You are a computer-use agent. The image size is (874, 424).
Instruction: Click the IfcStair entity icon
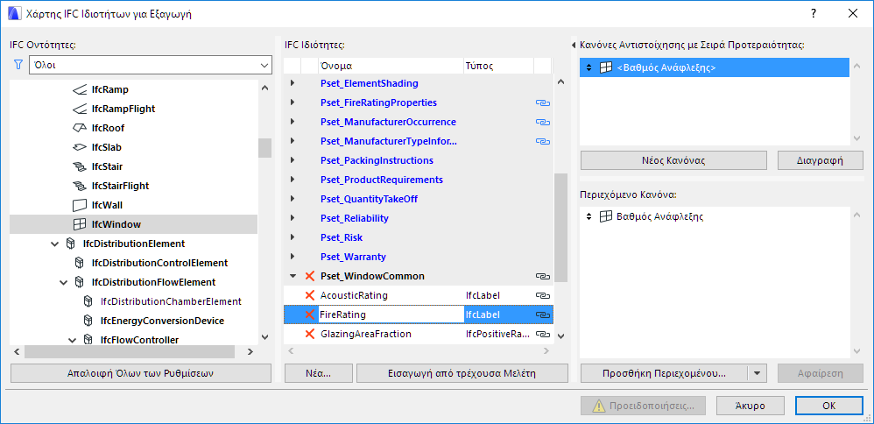coord(80,166)
